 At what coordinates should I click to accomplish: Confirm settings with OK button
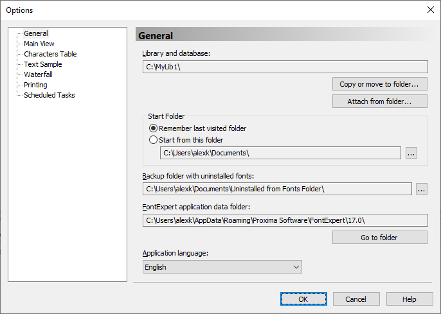click(303, 299)
